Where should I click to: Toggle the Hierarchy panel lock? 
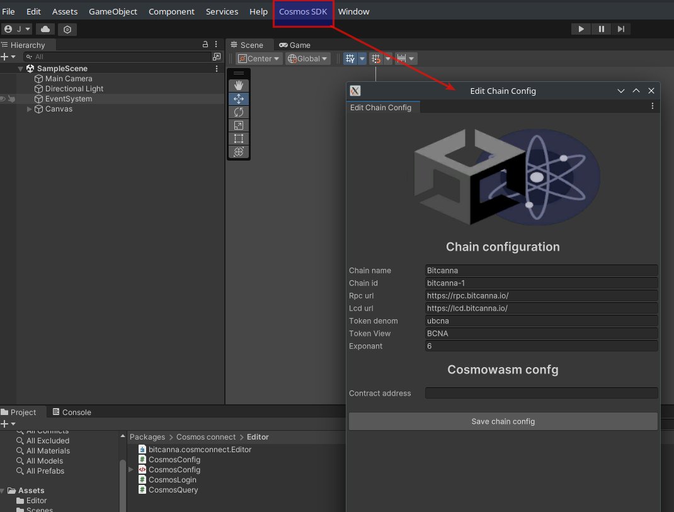tap(205, 44)
